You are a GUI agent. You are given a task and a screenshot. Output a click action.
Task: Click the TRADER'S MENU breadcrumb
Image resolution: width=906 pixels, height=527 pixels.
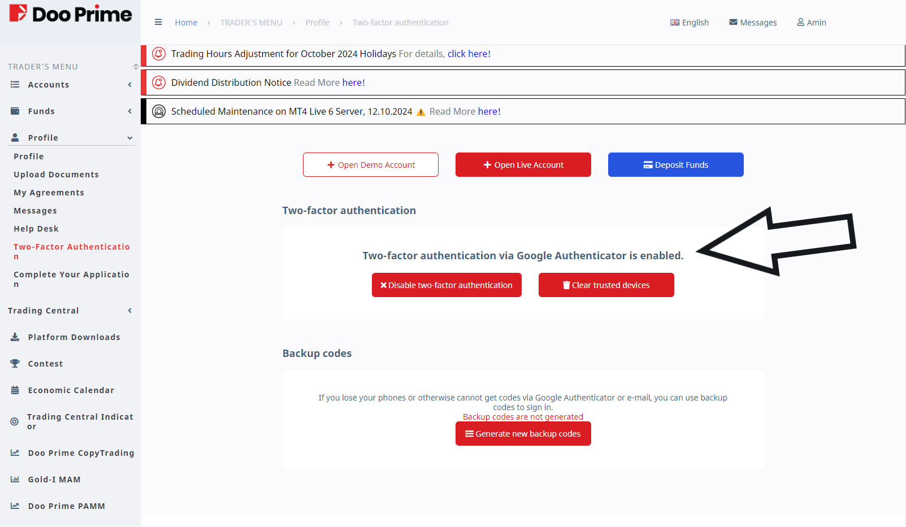point(251,23)
